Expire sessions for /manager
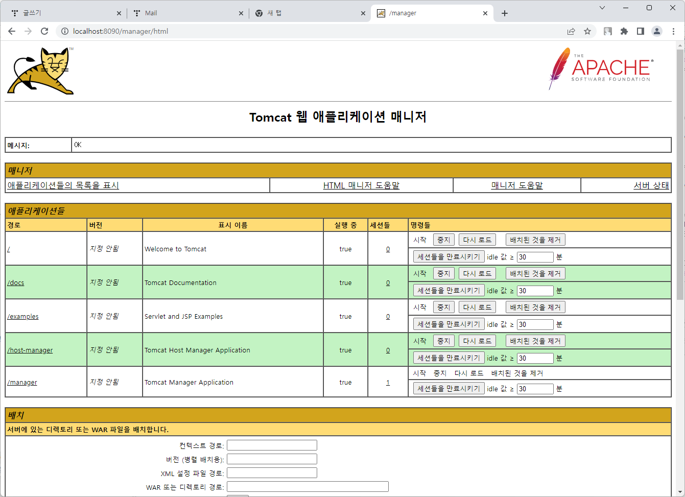Viewport: 685px width, 497px height. (448, 388)
